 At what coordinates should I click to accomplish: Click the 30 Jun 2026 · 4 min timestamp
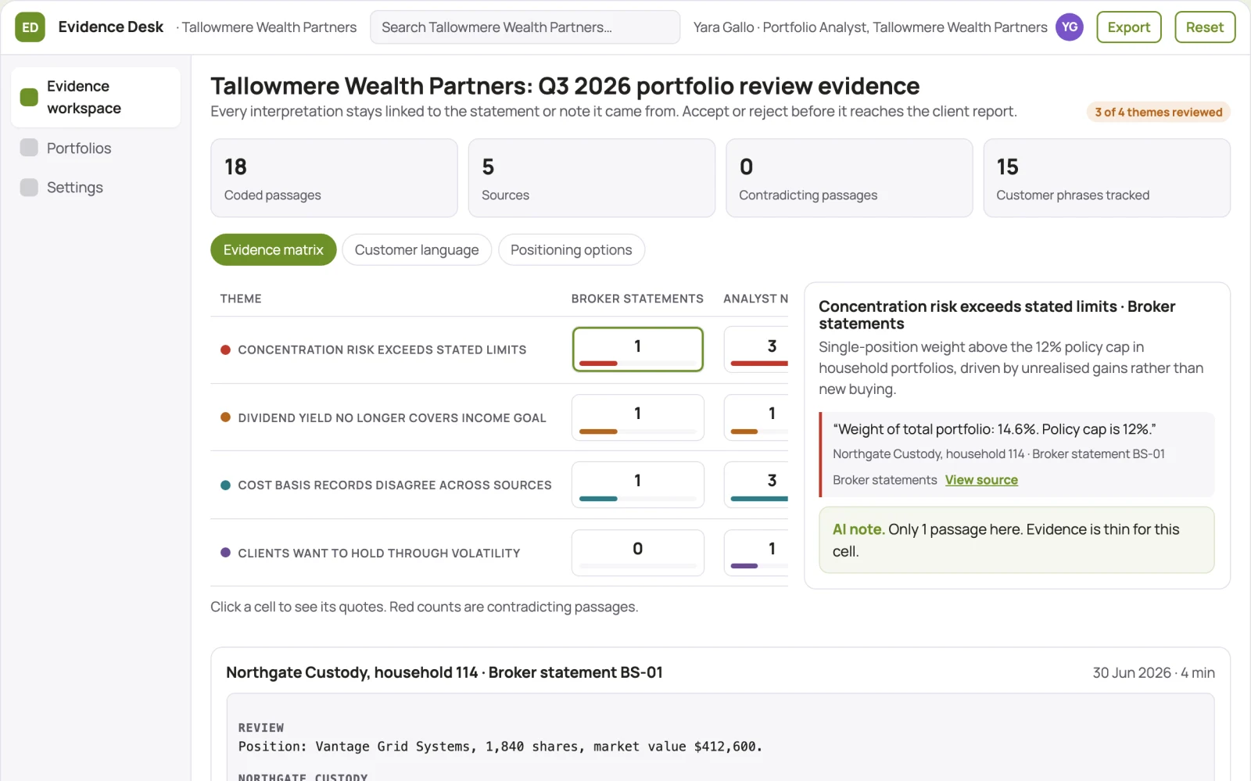(x=1153, y=673)
